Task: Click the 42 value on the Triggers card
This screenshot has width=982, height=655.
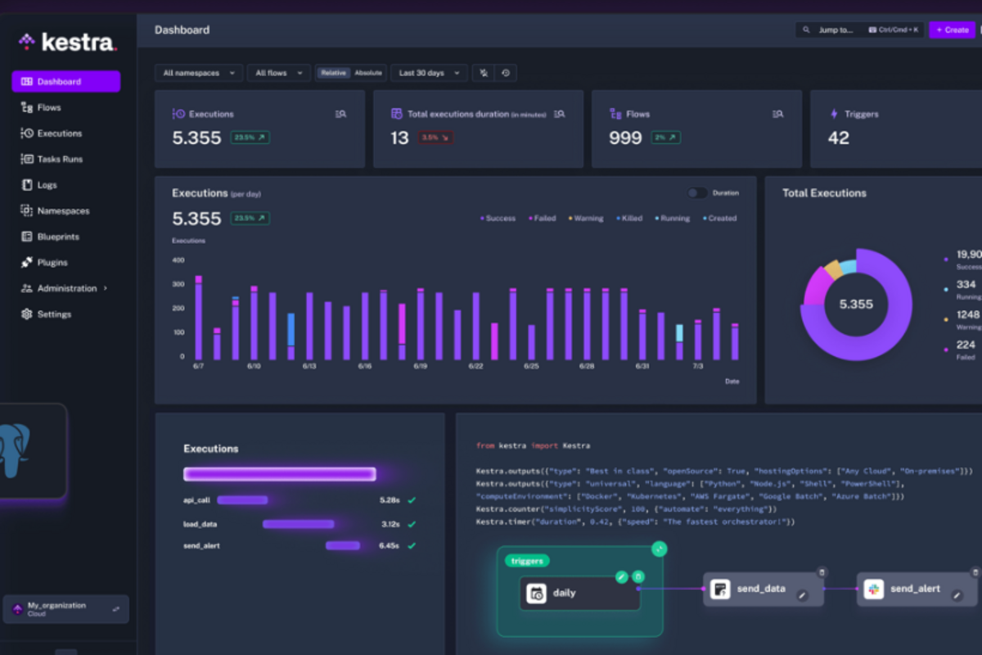Action: click(x=839, y=138)
